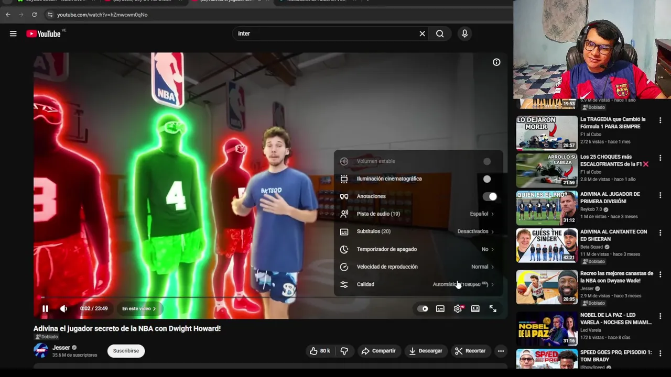The height and width of the screenshot is (377, 671).
Task: Open Dwyane Wade canastas video thumbnail
Action: pyautogui.click(x=547, y=287)
